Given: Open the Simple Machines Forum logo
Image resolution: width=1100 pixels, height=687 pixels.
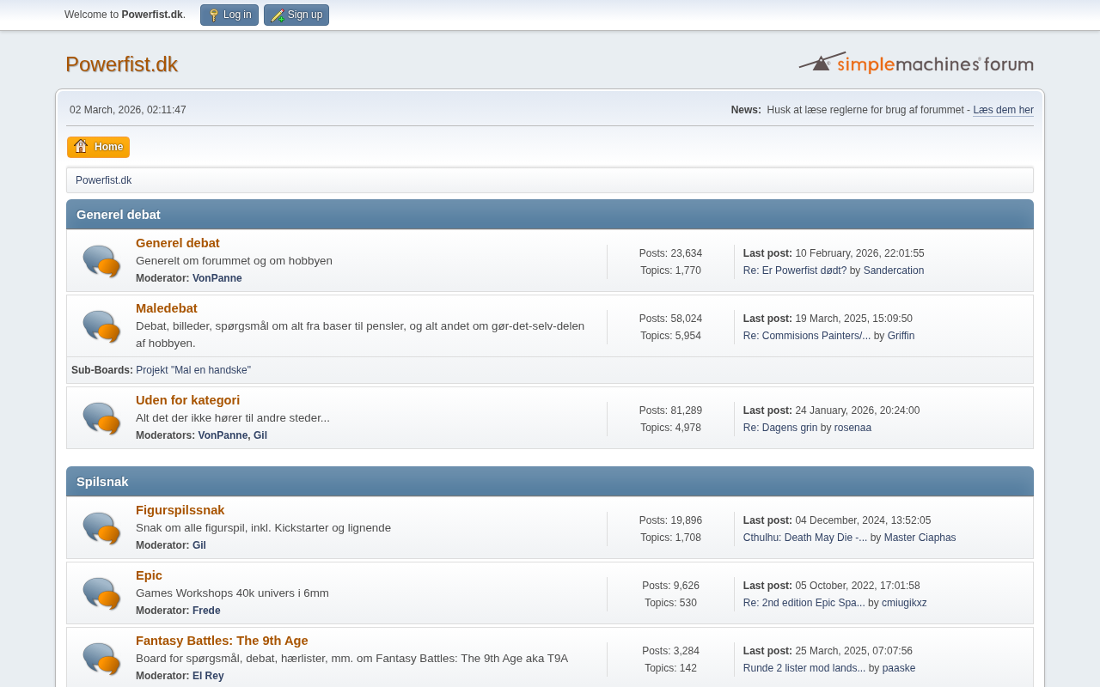Looking at the screenshot, I should pyautogui.click(x=916, y=63).
